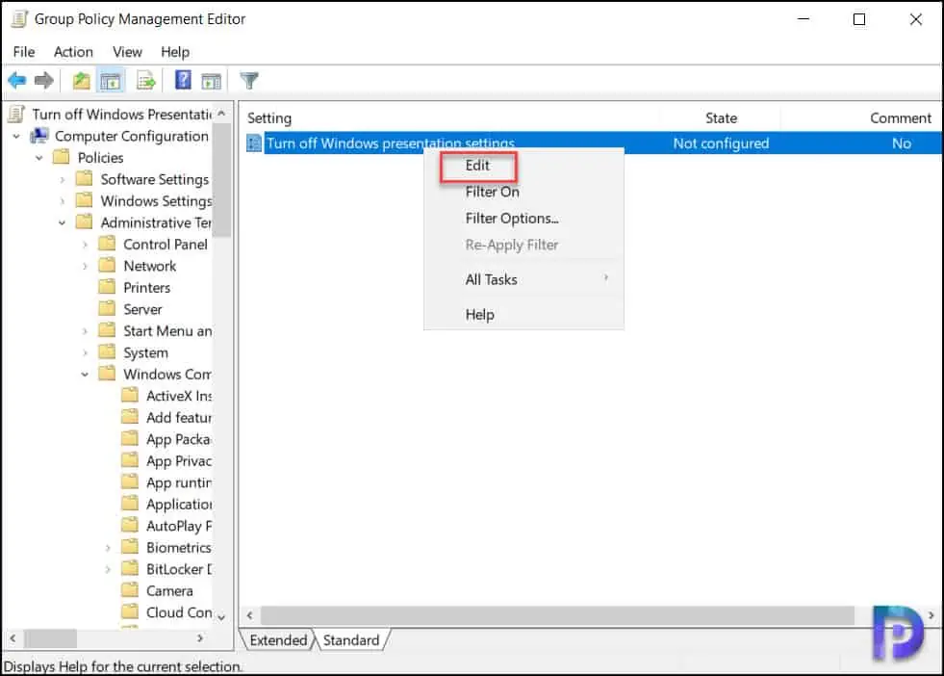944x676 pixels.
Task: Click the Group Policy Management Editor title icon
Action: [18, 19]
